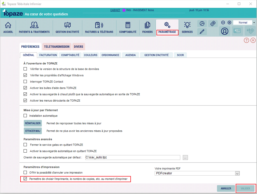
Task: Click the CABINET link in header
Action: (115, 10)
